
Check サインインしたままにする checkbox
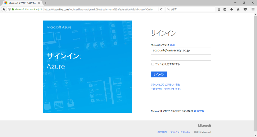tap(153, 64)
